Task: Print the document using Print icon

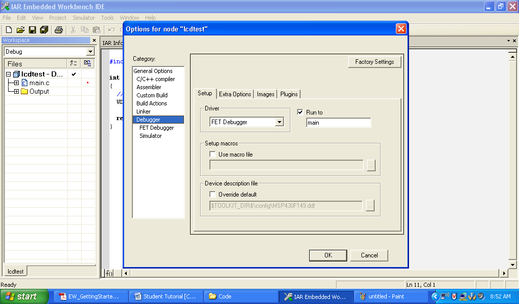Action: (58, 29)
